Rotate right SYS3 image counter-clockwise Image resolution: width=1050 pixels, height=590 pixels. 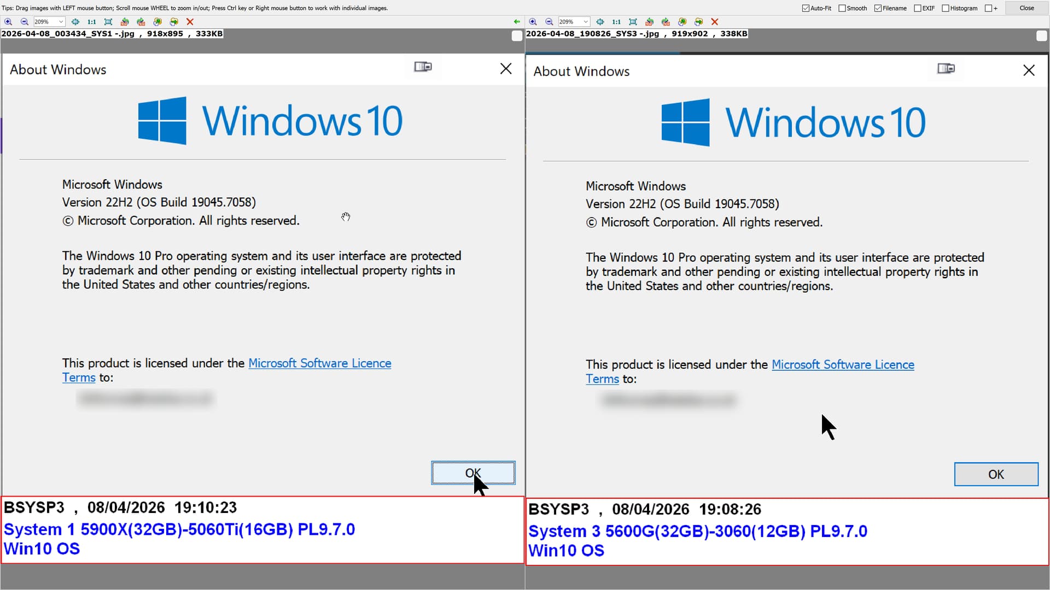[650, 22]
